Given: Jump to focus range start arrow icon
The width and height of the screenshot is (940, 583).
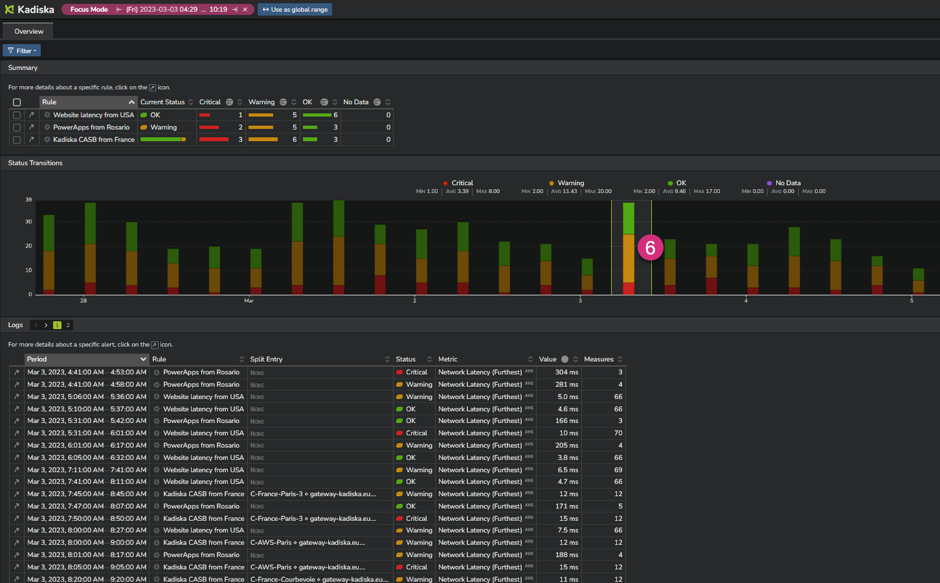Looking at the screenshot, I should point(119,10).
